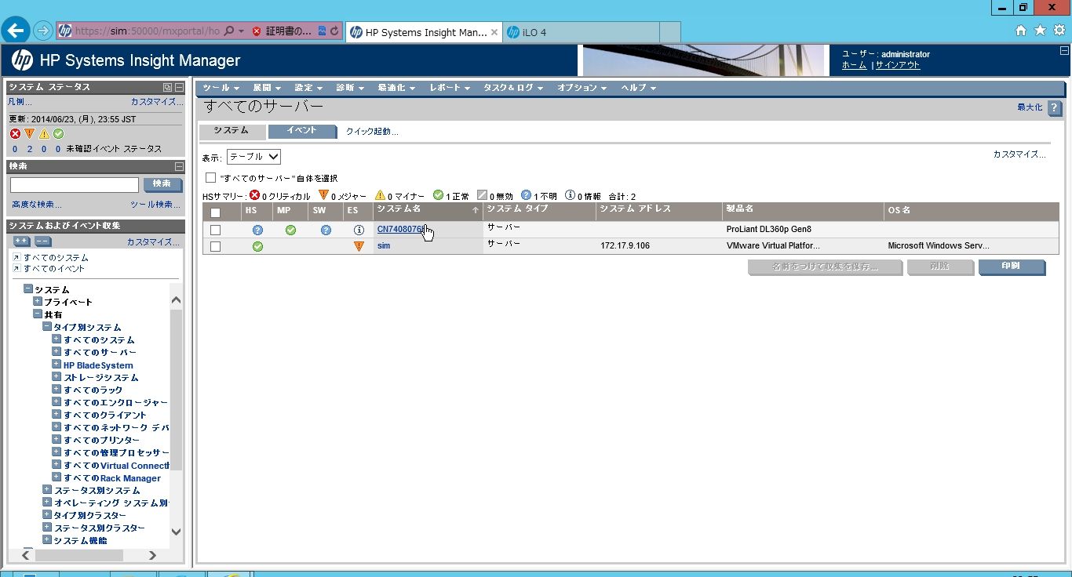Click the サインアウト link

pos(898,65)
